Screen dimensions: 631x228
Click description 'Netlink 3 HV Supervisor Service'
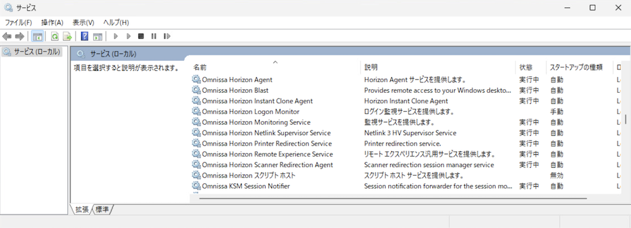[x=410, y=133]
